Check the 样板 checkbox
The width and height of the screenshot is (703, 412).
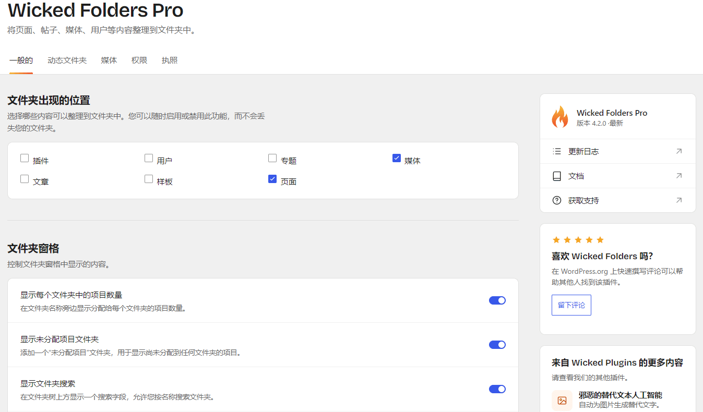tap(149, 179)
